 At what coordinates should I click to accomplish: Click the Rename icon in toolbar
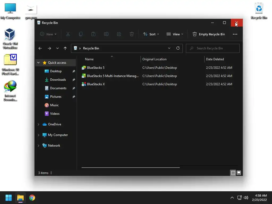click(106, 34)
